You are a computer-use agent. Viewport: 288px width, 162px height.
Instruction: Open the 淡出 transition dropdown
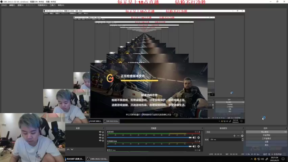224,132
